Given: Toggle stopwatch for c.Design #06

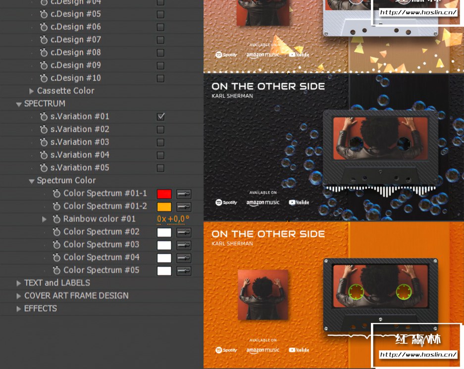Looking at the screenshot, I should (x=44, y=27).
